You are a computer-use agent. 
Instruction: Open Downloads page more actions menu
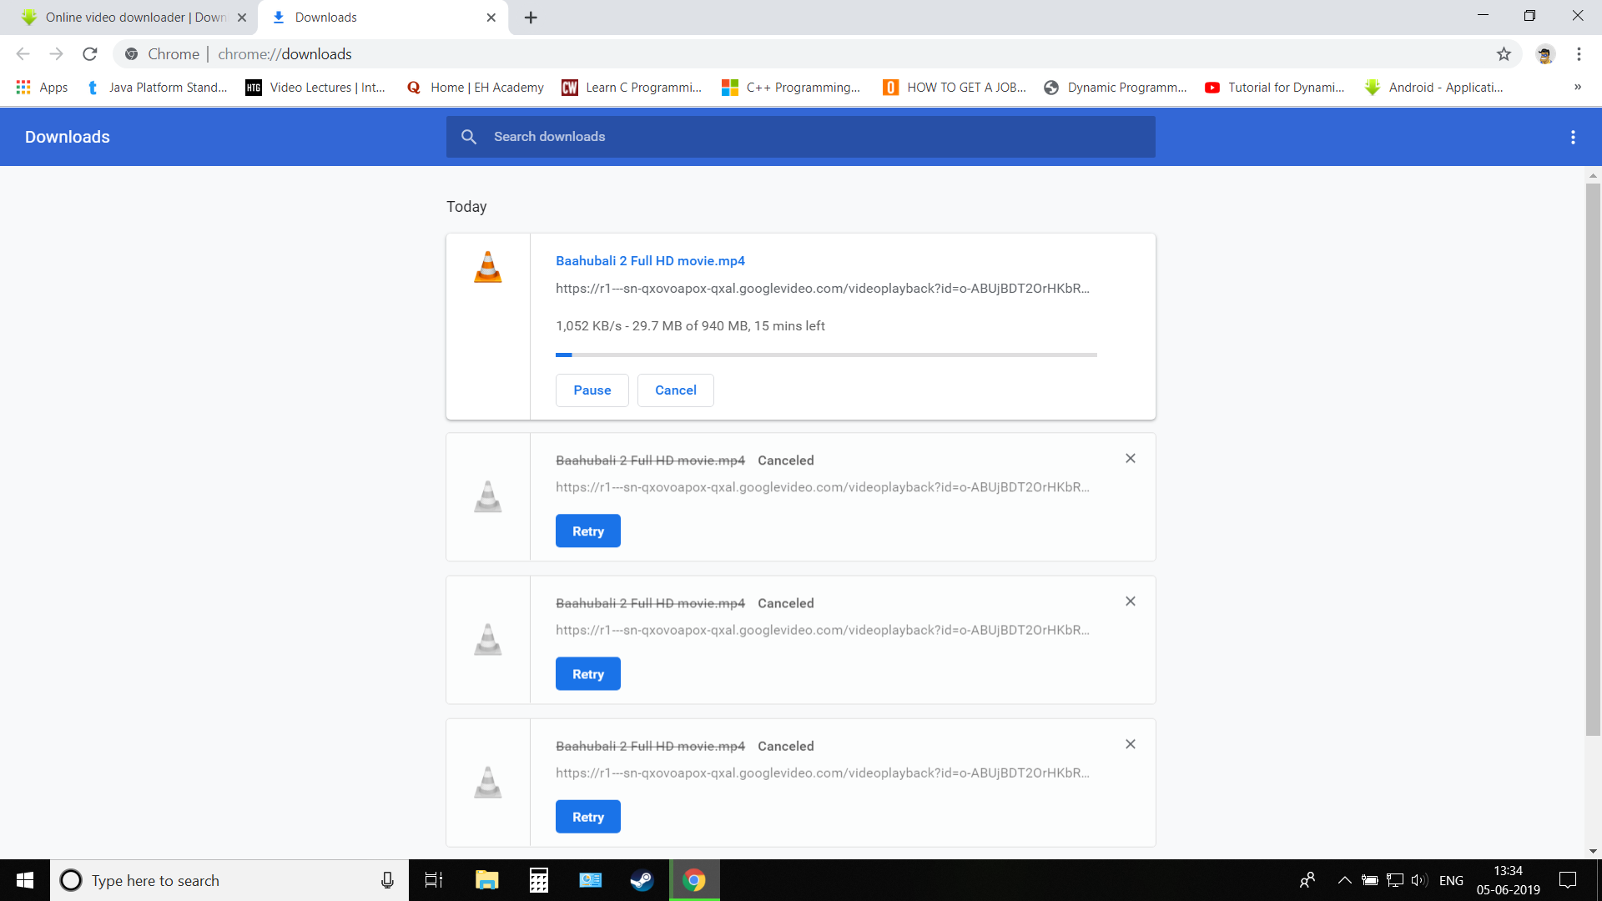click(1573, 137)
